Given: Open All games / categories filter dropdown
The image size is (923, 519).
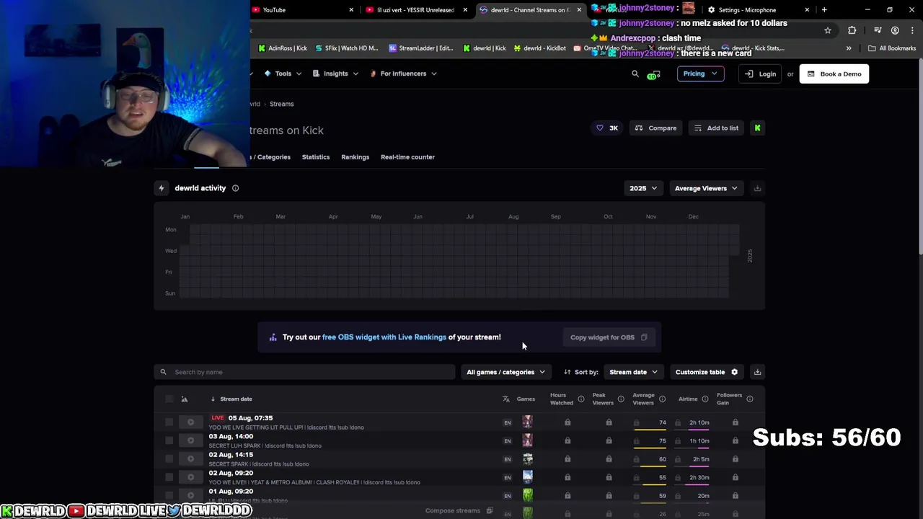Looking at the screenshot, I should pyautogui.click(x=505, y=372).
